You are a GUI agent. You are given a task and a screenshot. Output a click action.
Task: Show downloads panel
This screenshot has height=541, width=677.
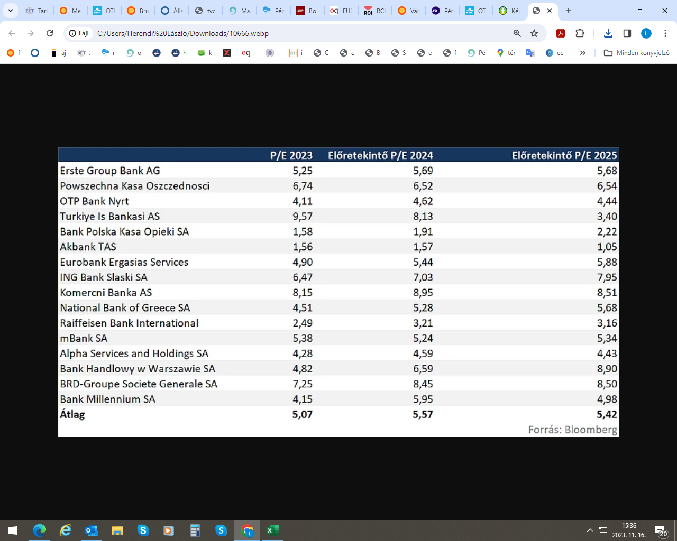pyautogui.click(x=608, y=33)
